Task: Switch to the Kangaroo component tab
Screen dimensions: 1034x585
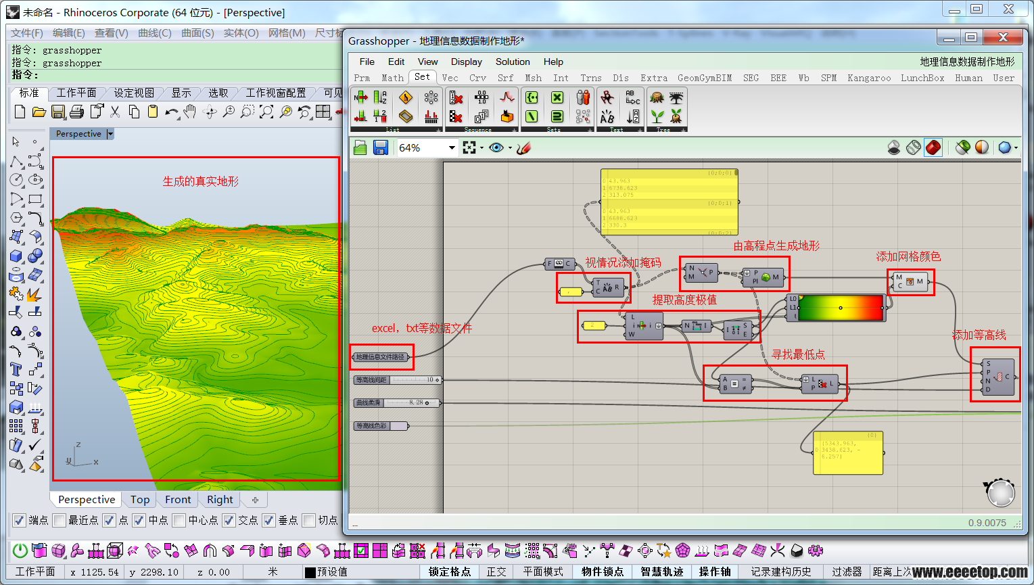Action: pyautogui.click(x=869, y=78)
